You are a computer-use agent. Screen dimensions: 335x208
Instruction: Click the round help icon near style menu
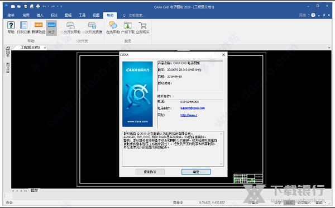click(x=313, y=15)
